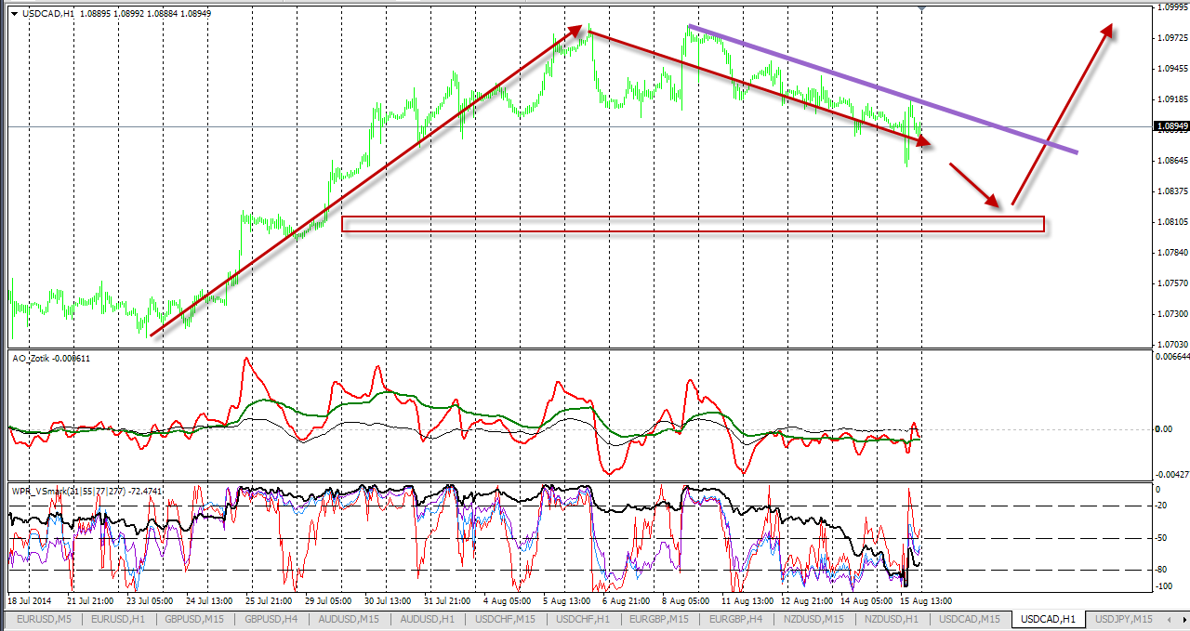Go to the USDCHF,M15 chart tab
This screenshot has height=631, width=1190.
(x=507, y=619)
